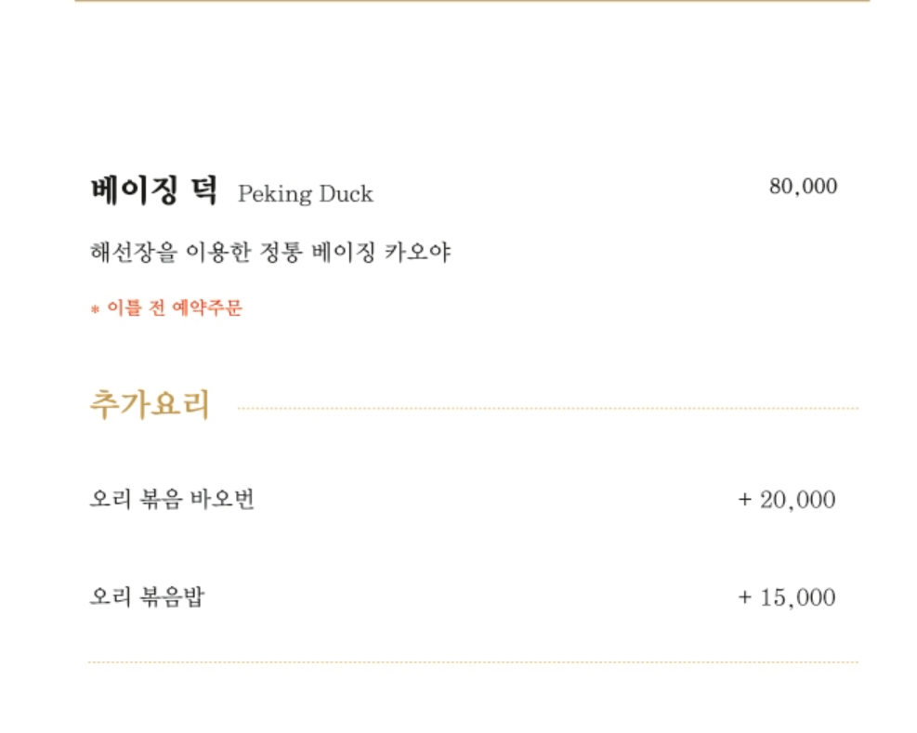
Task: Select the 80,000 price
Action: [x=803, y=187]
